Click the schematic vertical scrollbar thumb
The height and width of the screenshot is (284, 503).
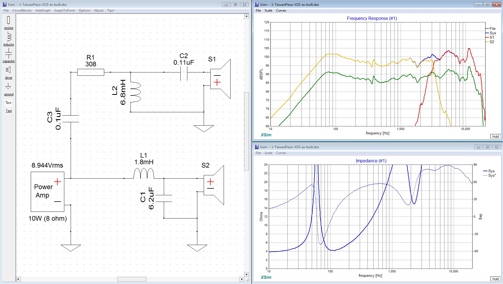pos(246,131)
